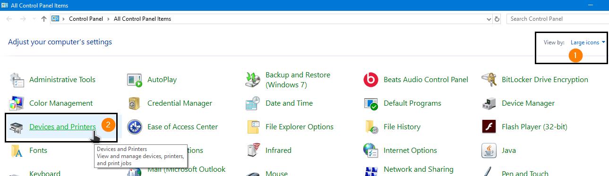Open the Color Management link
Screen dimensions: 609x176
61,103
